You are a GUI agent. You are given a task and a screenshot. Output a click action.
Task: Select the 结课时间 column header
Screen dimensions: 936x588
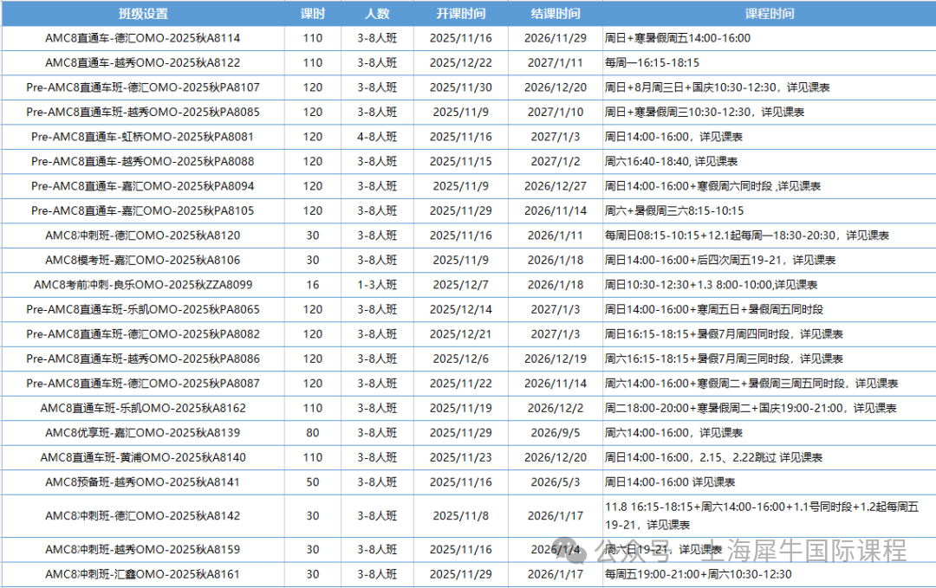click(x=556, y=14)
